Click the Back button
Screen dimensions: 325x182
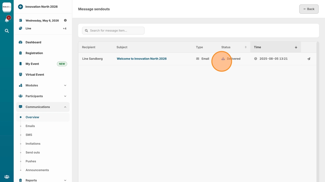click(x=309, y=9)
